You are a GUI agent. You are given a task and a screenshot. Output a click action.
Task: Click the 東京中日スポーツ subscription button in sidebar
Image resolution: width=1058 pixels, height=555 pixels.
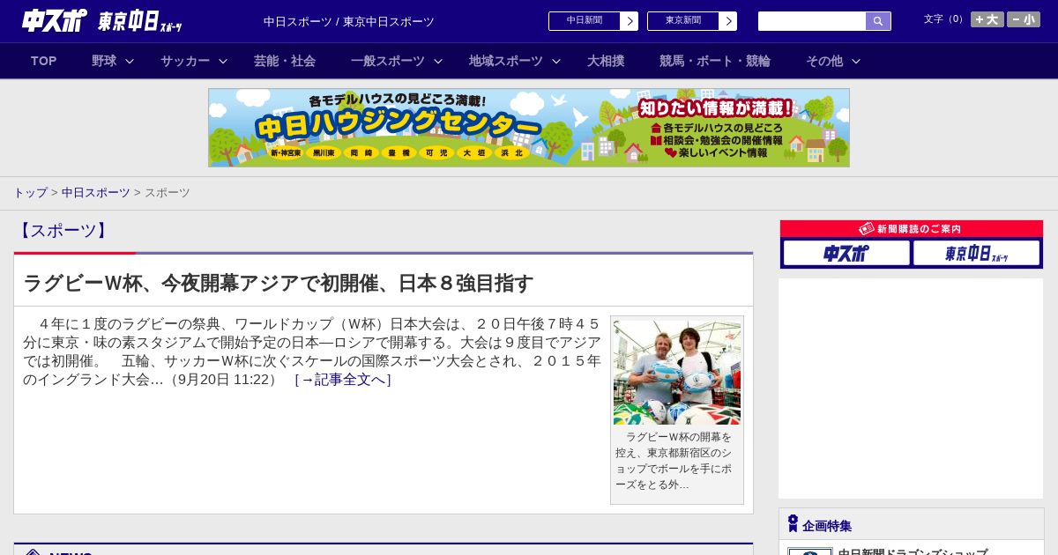[x=977, y=253]
